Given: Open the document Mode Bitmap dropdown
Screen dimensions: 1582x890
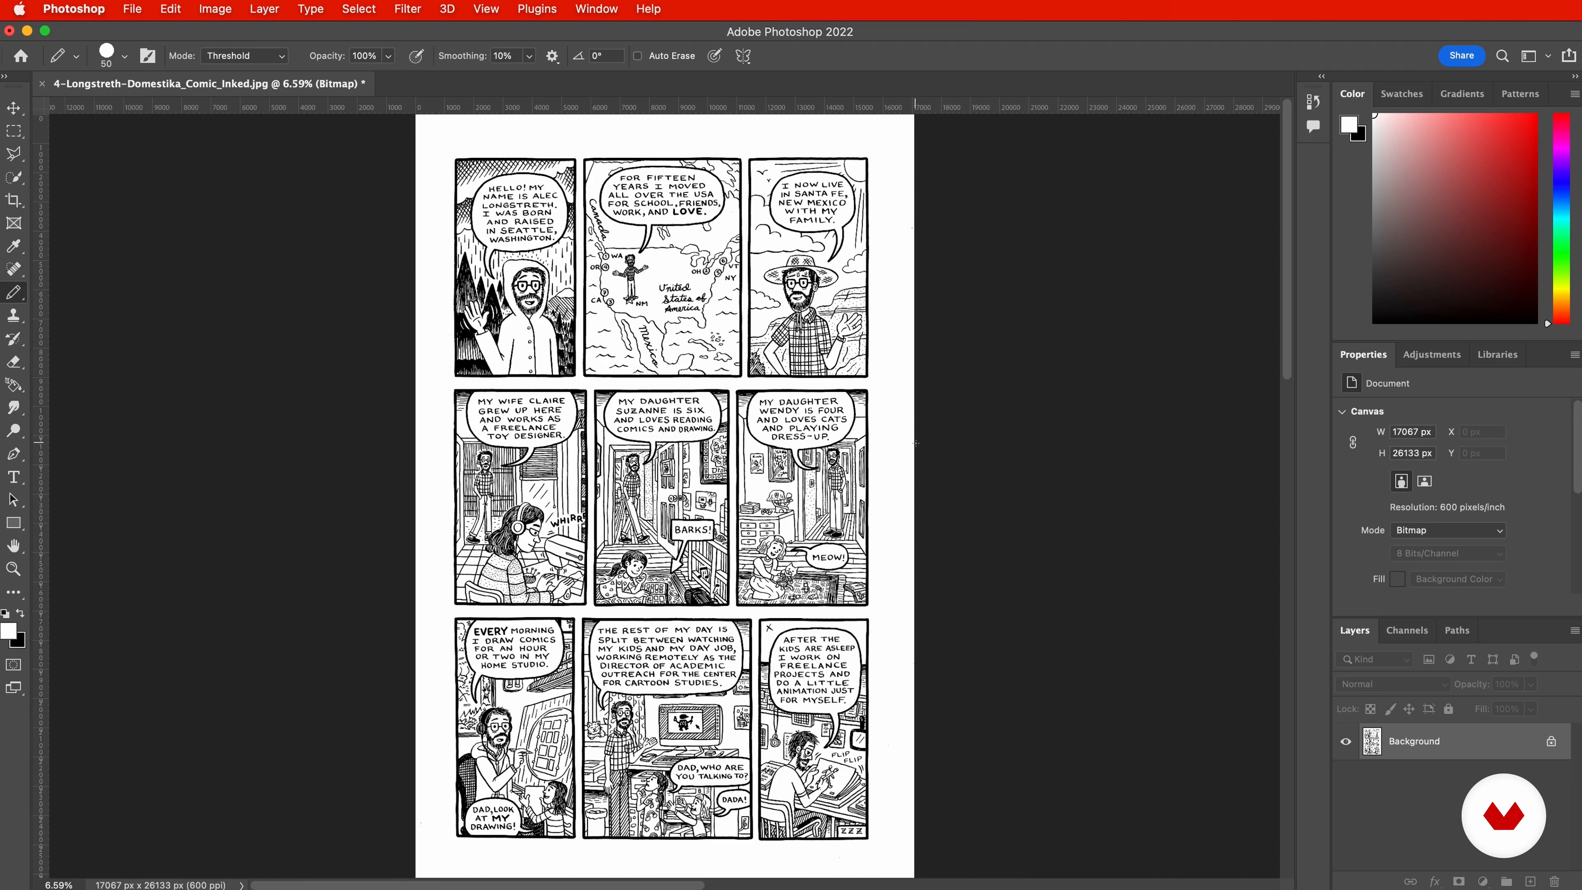Looking at the screenshot, I should [1448, 530].
